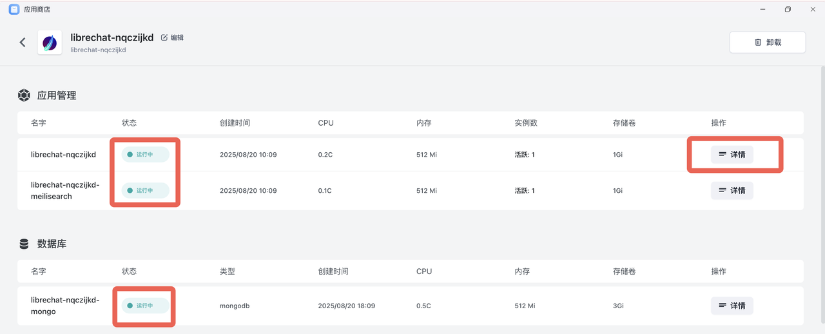Screen dimensions: 825x334
Task: Open 详情 for librechat-nqczijkd-meilisearch
Action: pyautogui.click(x=732, y=190)
